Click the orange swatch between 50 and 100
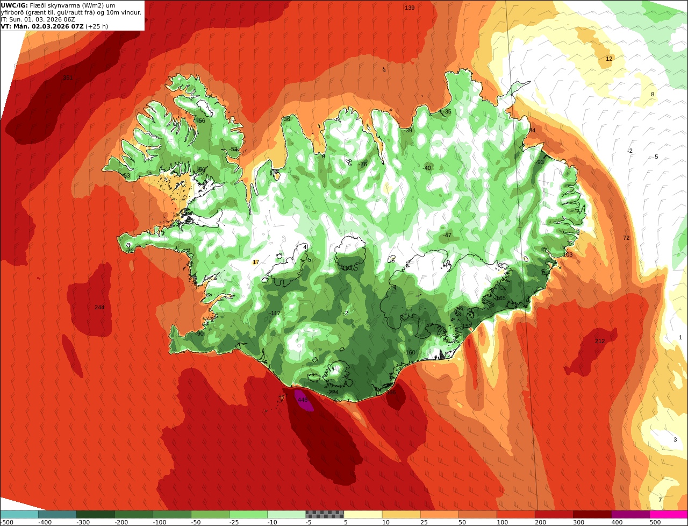Viewport: 688px width, 526px height. 477,514
